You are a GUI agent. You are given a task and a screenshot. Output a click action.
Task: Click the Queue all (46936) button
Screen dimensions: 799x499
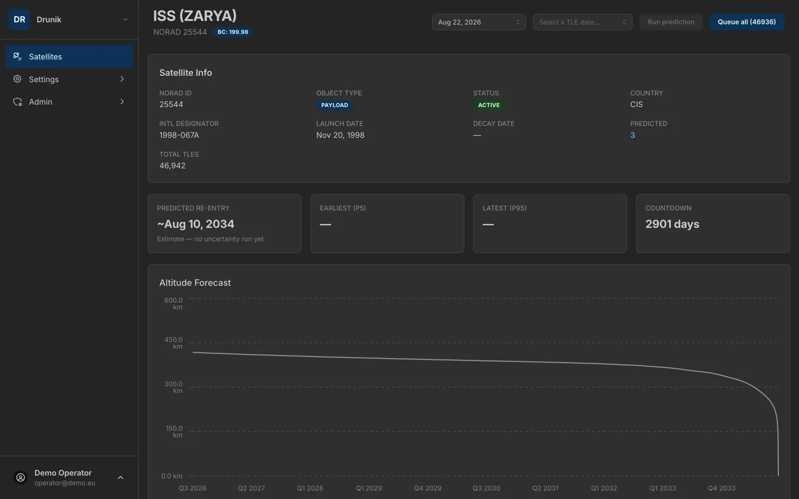click(x=747, y=22)
